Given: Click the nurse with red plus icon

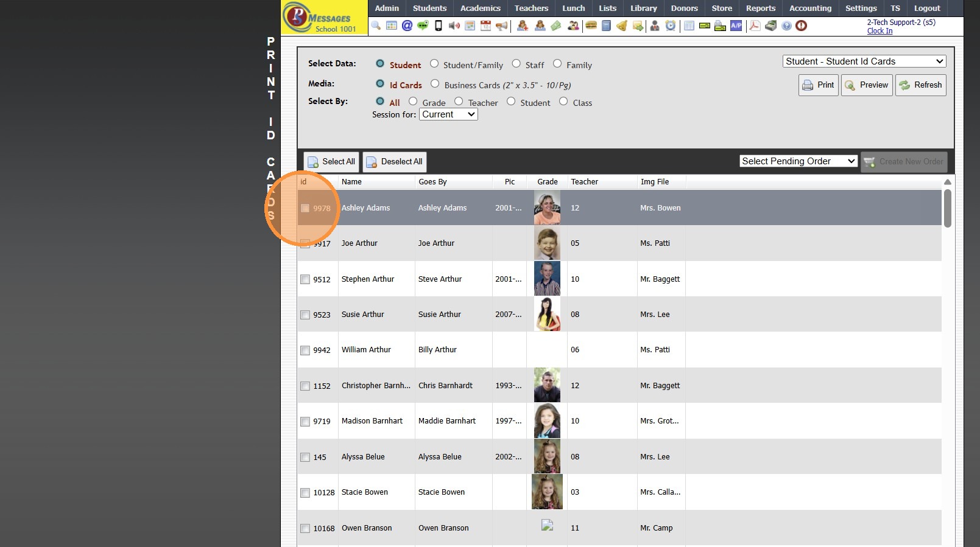Looking at the screenshot, I should (523, 26).
